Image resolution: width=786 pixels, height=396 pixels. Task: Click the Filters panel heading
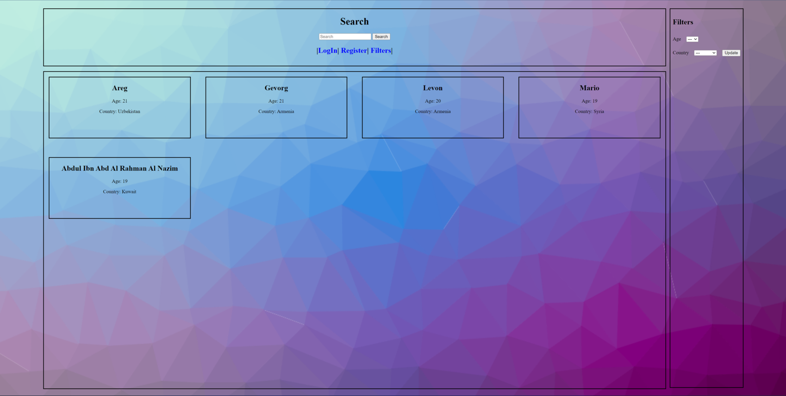[x=683, y=22]
